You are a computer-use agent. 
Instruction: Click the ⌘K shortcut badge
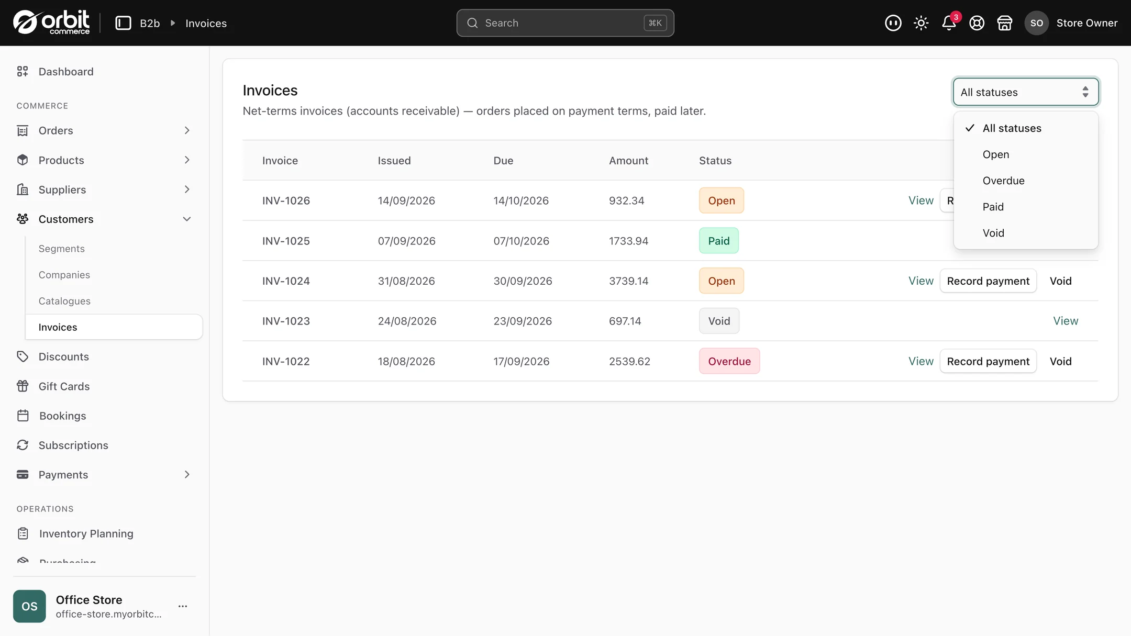click(655, 23)
